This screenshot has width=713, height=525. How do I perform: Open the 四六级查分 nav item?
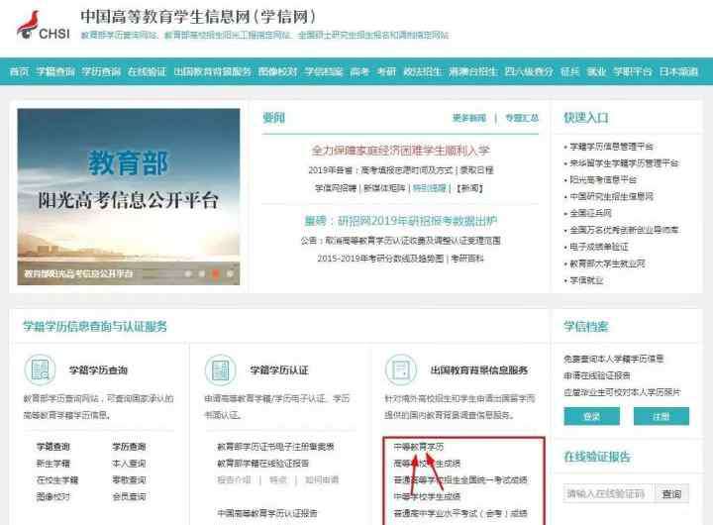tap(529, 72)
